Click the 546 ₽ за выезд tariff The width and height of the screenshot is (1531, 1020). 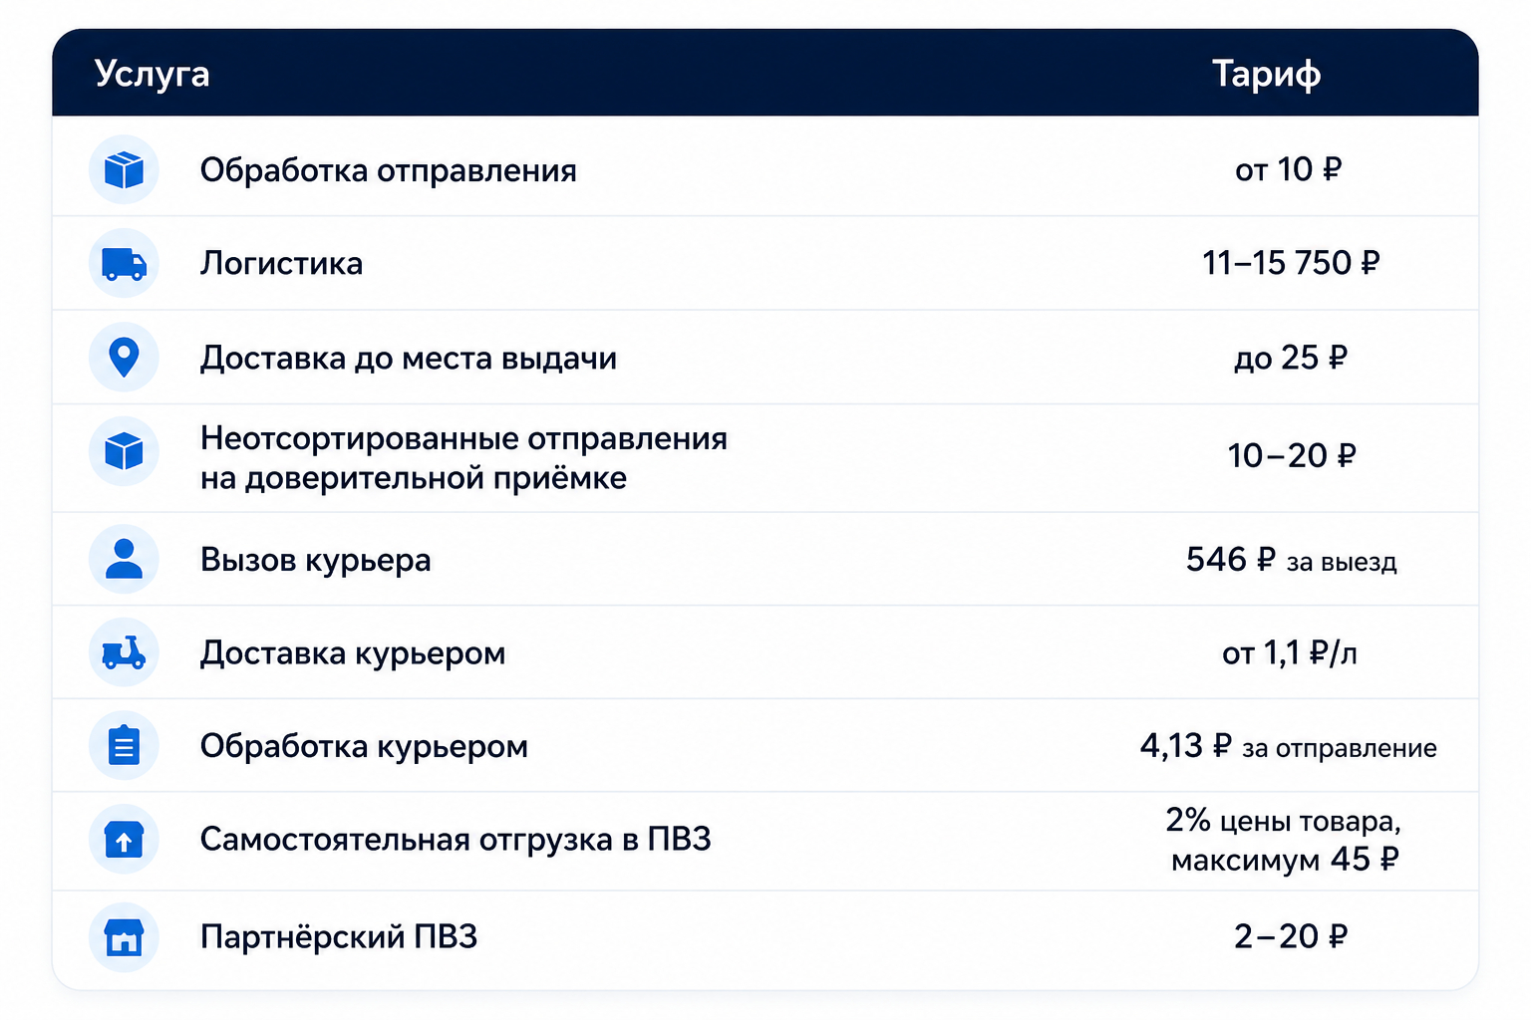[x=1291, y=560]
